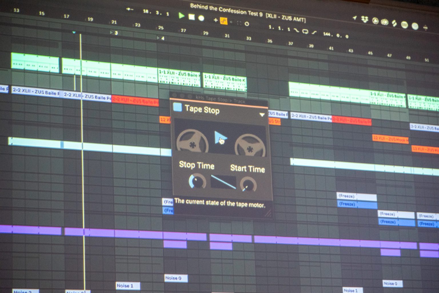The image size is (439, 293).
Task: Click the blue tape motor play button
Action: pyautogui.click(x=221, y=138)
